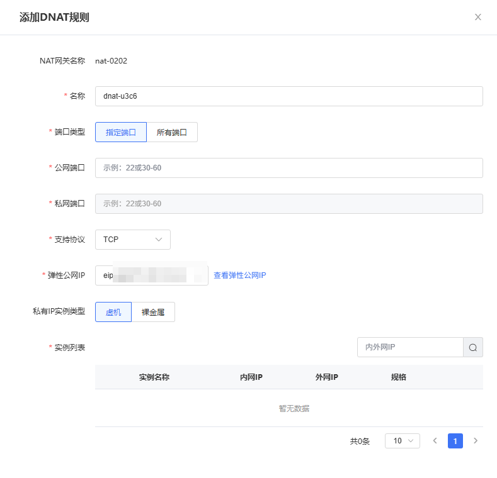The image size is (497, 478).
Task: Select the 所有端口 port type
Action: (x=172, y=132)
